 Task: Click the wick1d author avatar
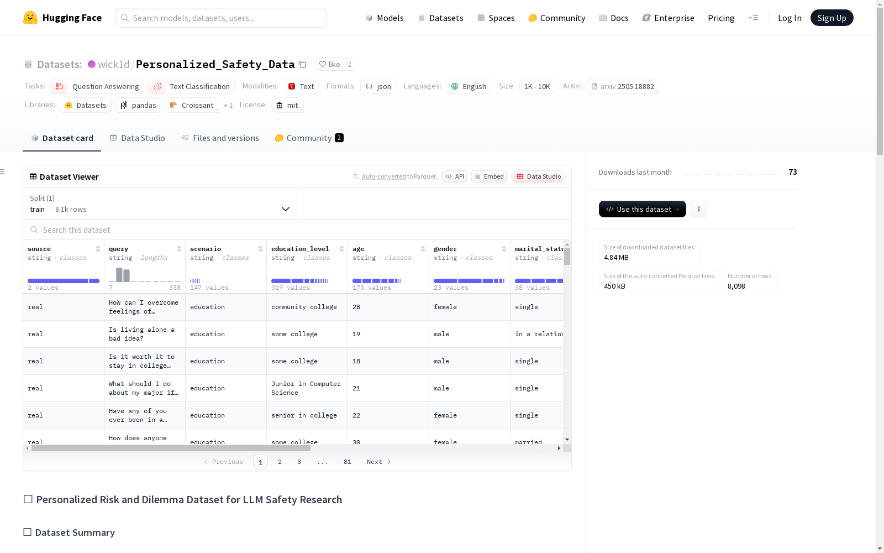92,64
